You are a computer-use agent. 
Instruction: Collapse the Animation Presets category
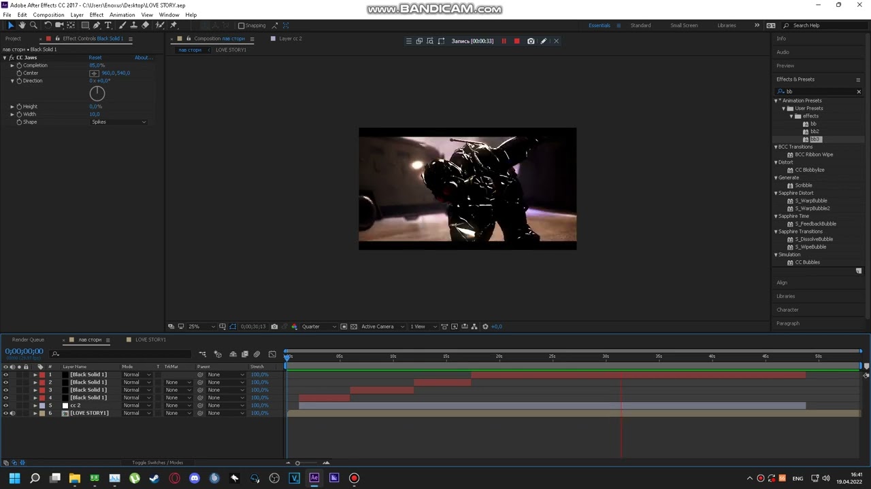pos(776,101)
